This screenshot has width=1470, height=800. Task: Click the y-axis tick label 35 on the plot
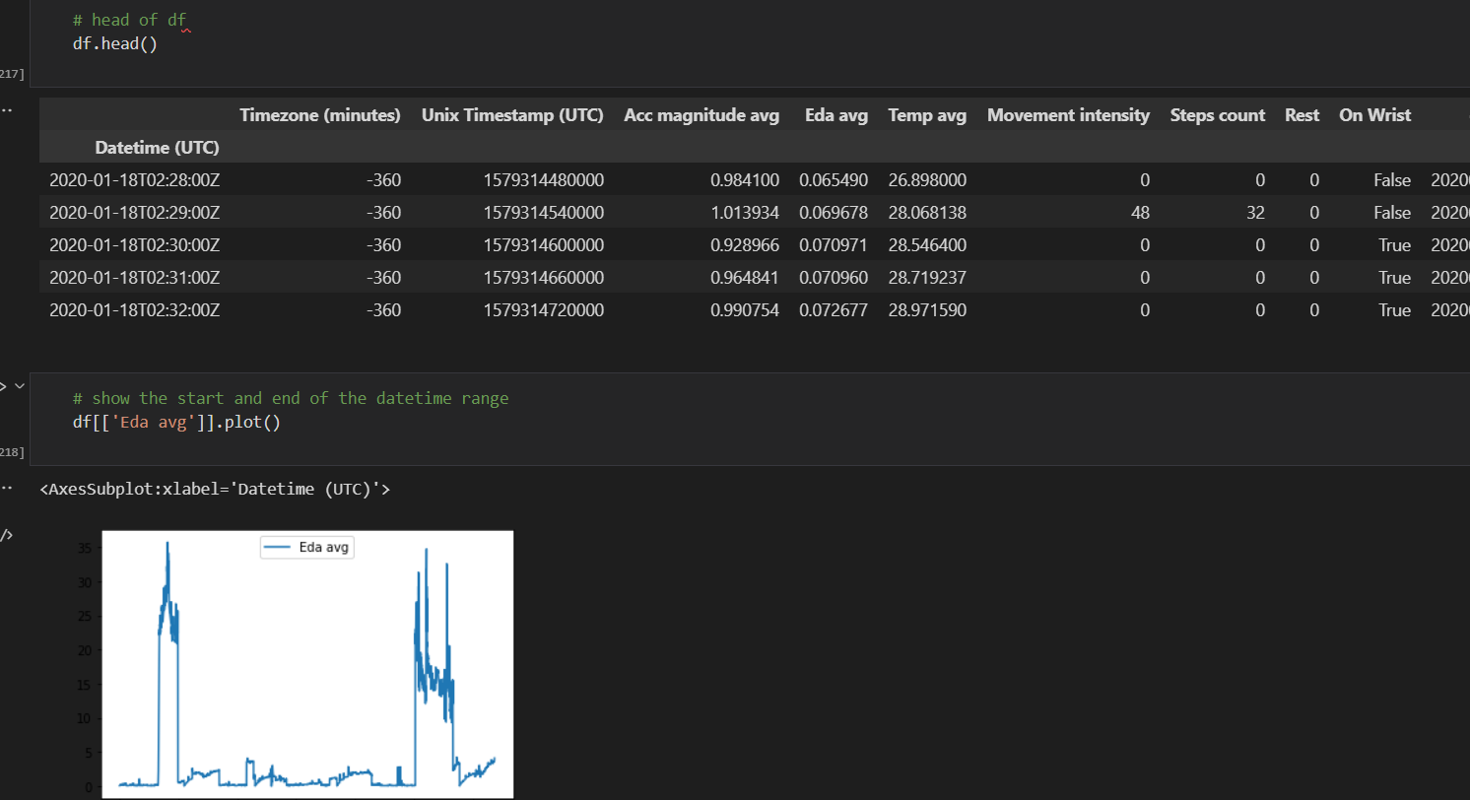86,549
